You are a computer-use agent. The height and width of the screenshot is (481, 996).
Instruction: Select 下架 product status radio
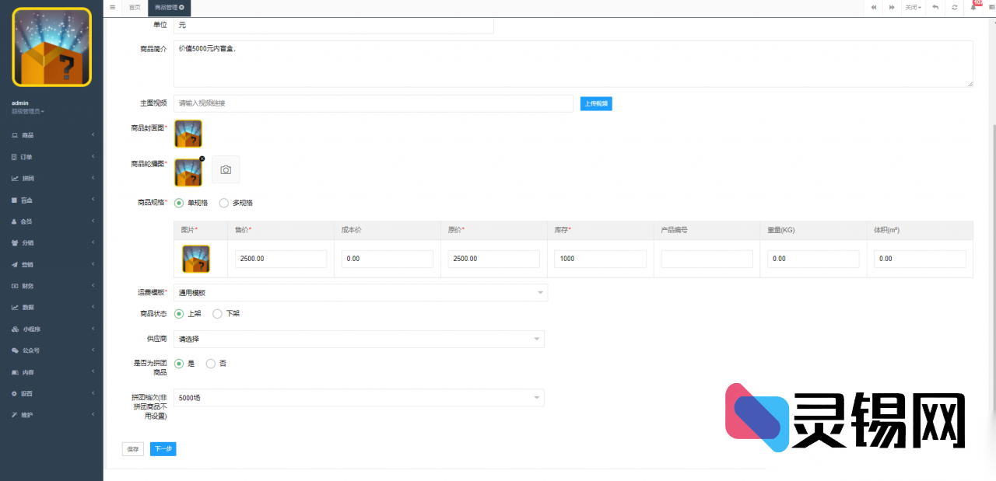point(217,314)
